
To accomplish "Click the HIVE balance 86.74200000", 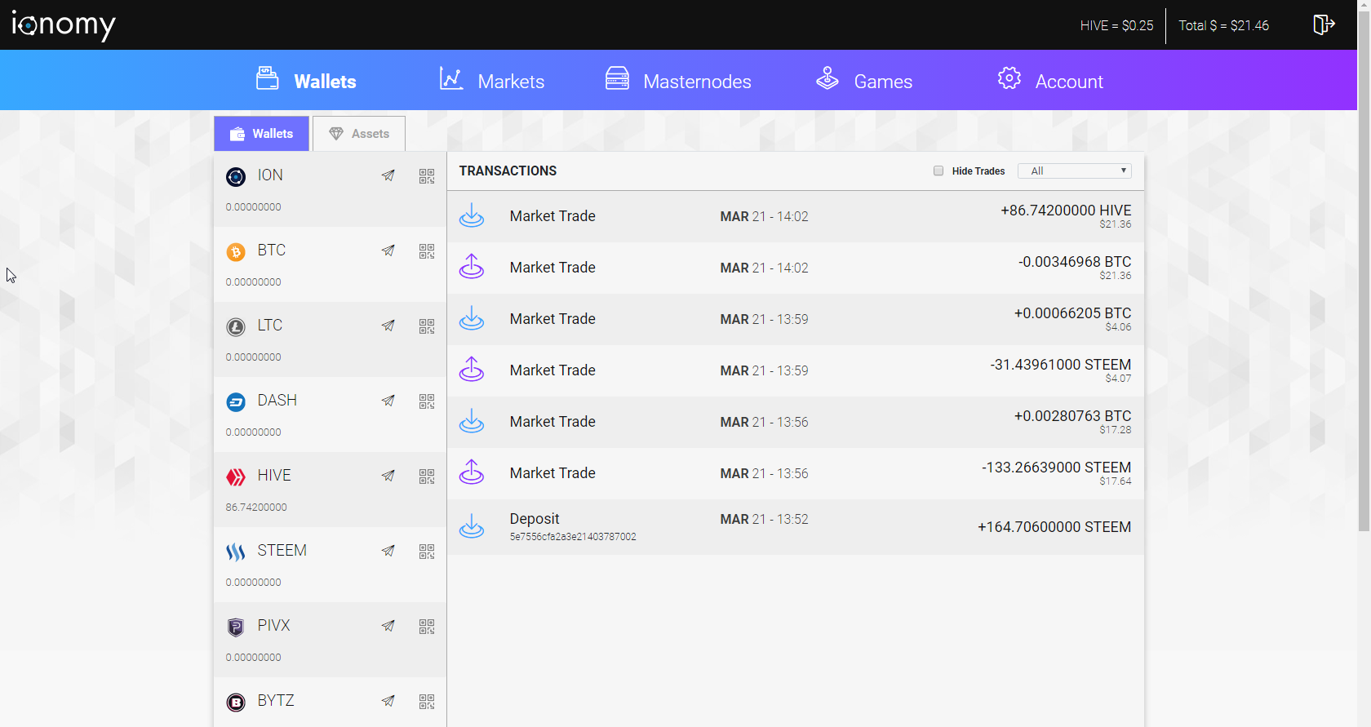I will tap(256, 508).
